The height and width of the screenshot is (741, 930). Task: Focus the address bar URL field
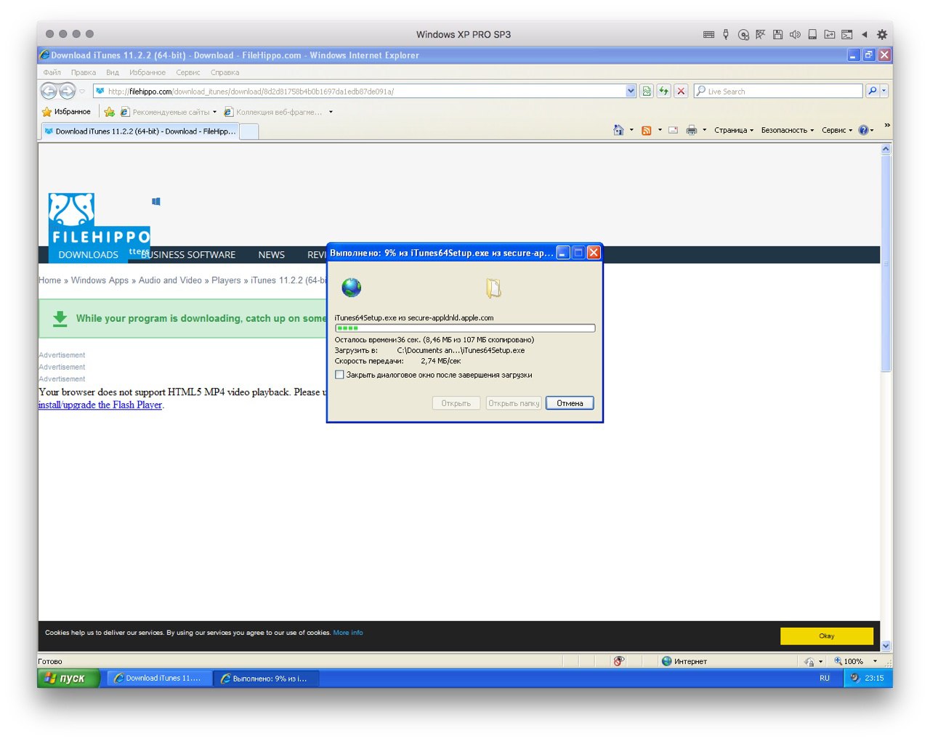point(360,92)
